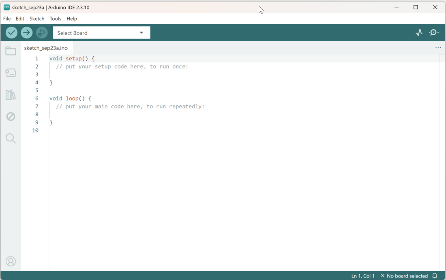This screenshot has width=446, height=280.
Task: Place cursor on empty line 8
Action: (244, 114)
